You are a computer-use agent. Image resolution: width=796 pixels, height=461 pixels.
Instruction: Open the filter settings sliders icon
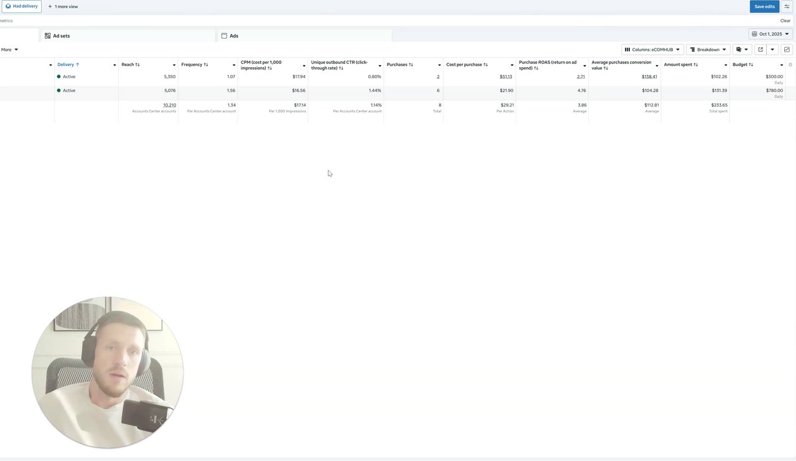click(787, 6)
